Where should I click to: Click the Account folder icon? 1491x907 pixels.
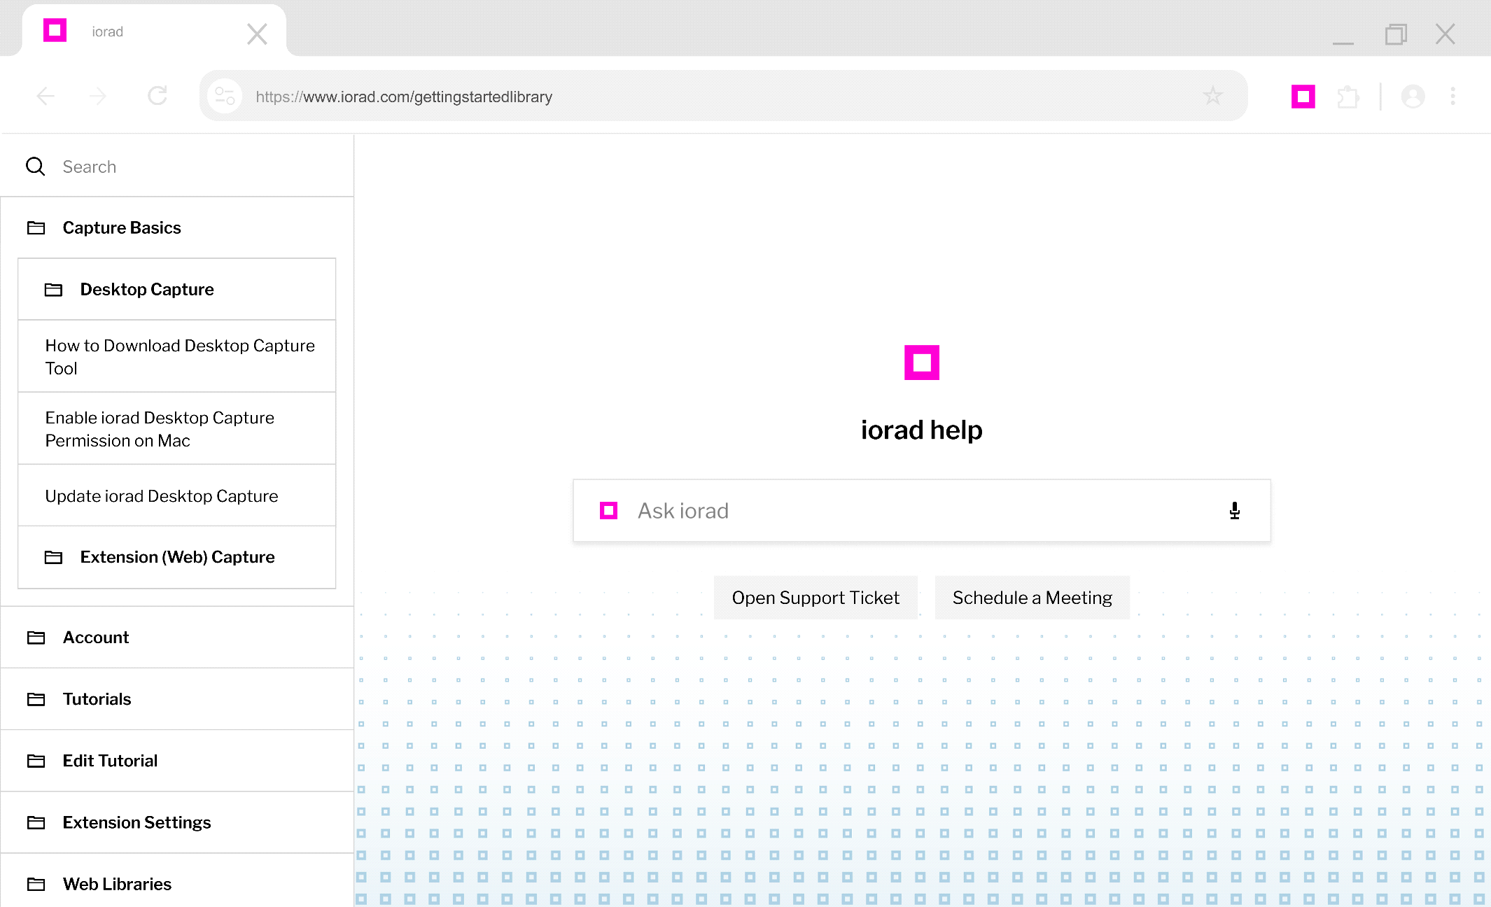coord(36,638)
